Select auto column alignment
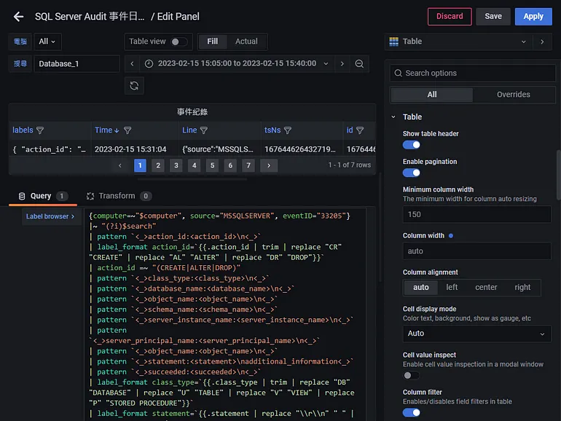 [x=421, y=287]
